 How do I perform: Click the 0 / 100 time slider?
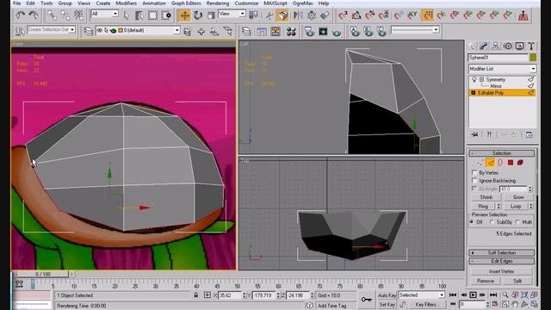point(42,274)
